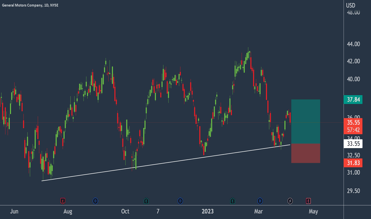The image size is (371, 219).
Task: Click the 40.00 price axis label
Action: (353, 79)
